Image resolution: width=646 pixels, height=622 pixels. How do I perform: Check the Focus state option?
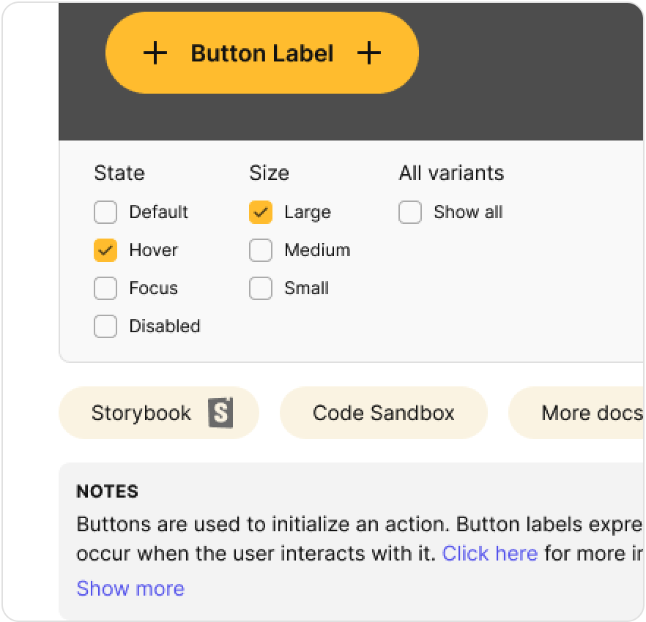(105, 288)
